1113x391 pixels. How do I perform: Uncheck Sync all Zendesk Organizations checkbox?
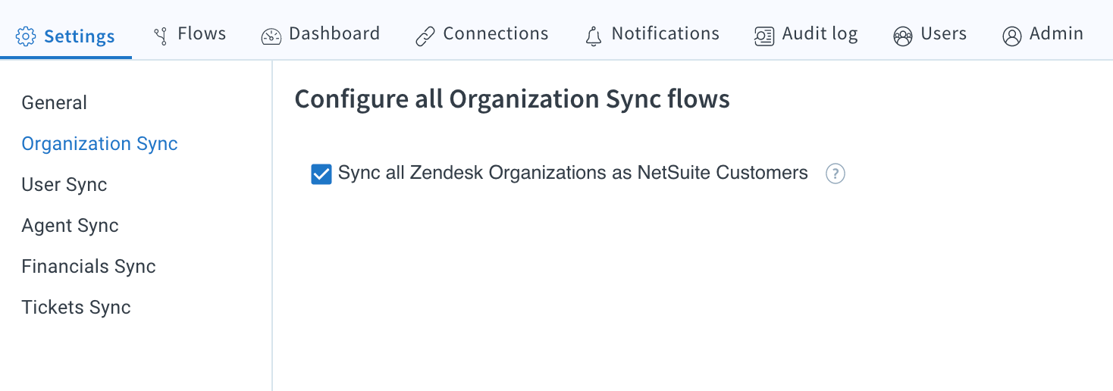[321, 174]
